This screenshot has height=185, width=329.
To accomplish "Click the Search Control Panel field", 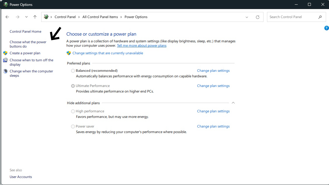I will (292, 17).
